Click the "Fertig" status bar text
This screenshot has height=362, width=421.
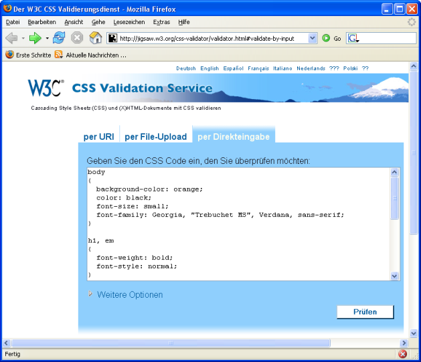13,354
